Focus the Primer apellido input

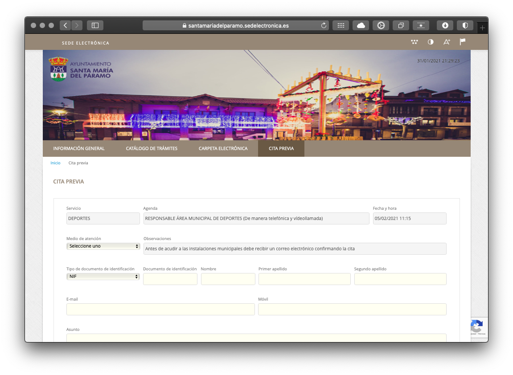pos(304,279)
